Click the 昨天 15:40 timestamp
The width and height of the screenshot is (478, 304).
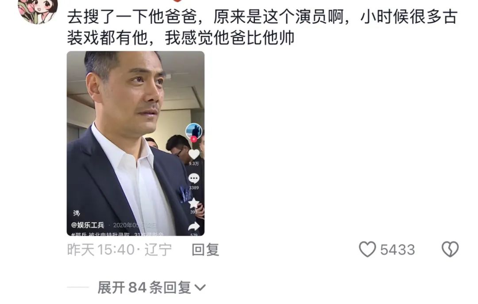100,250
